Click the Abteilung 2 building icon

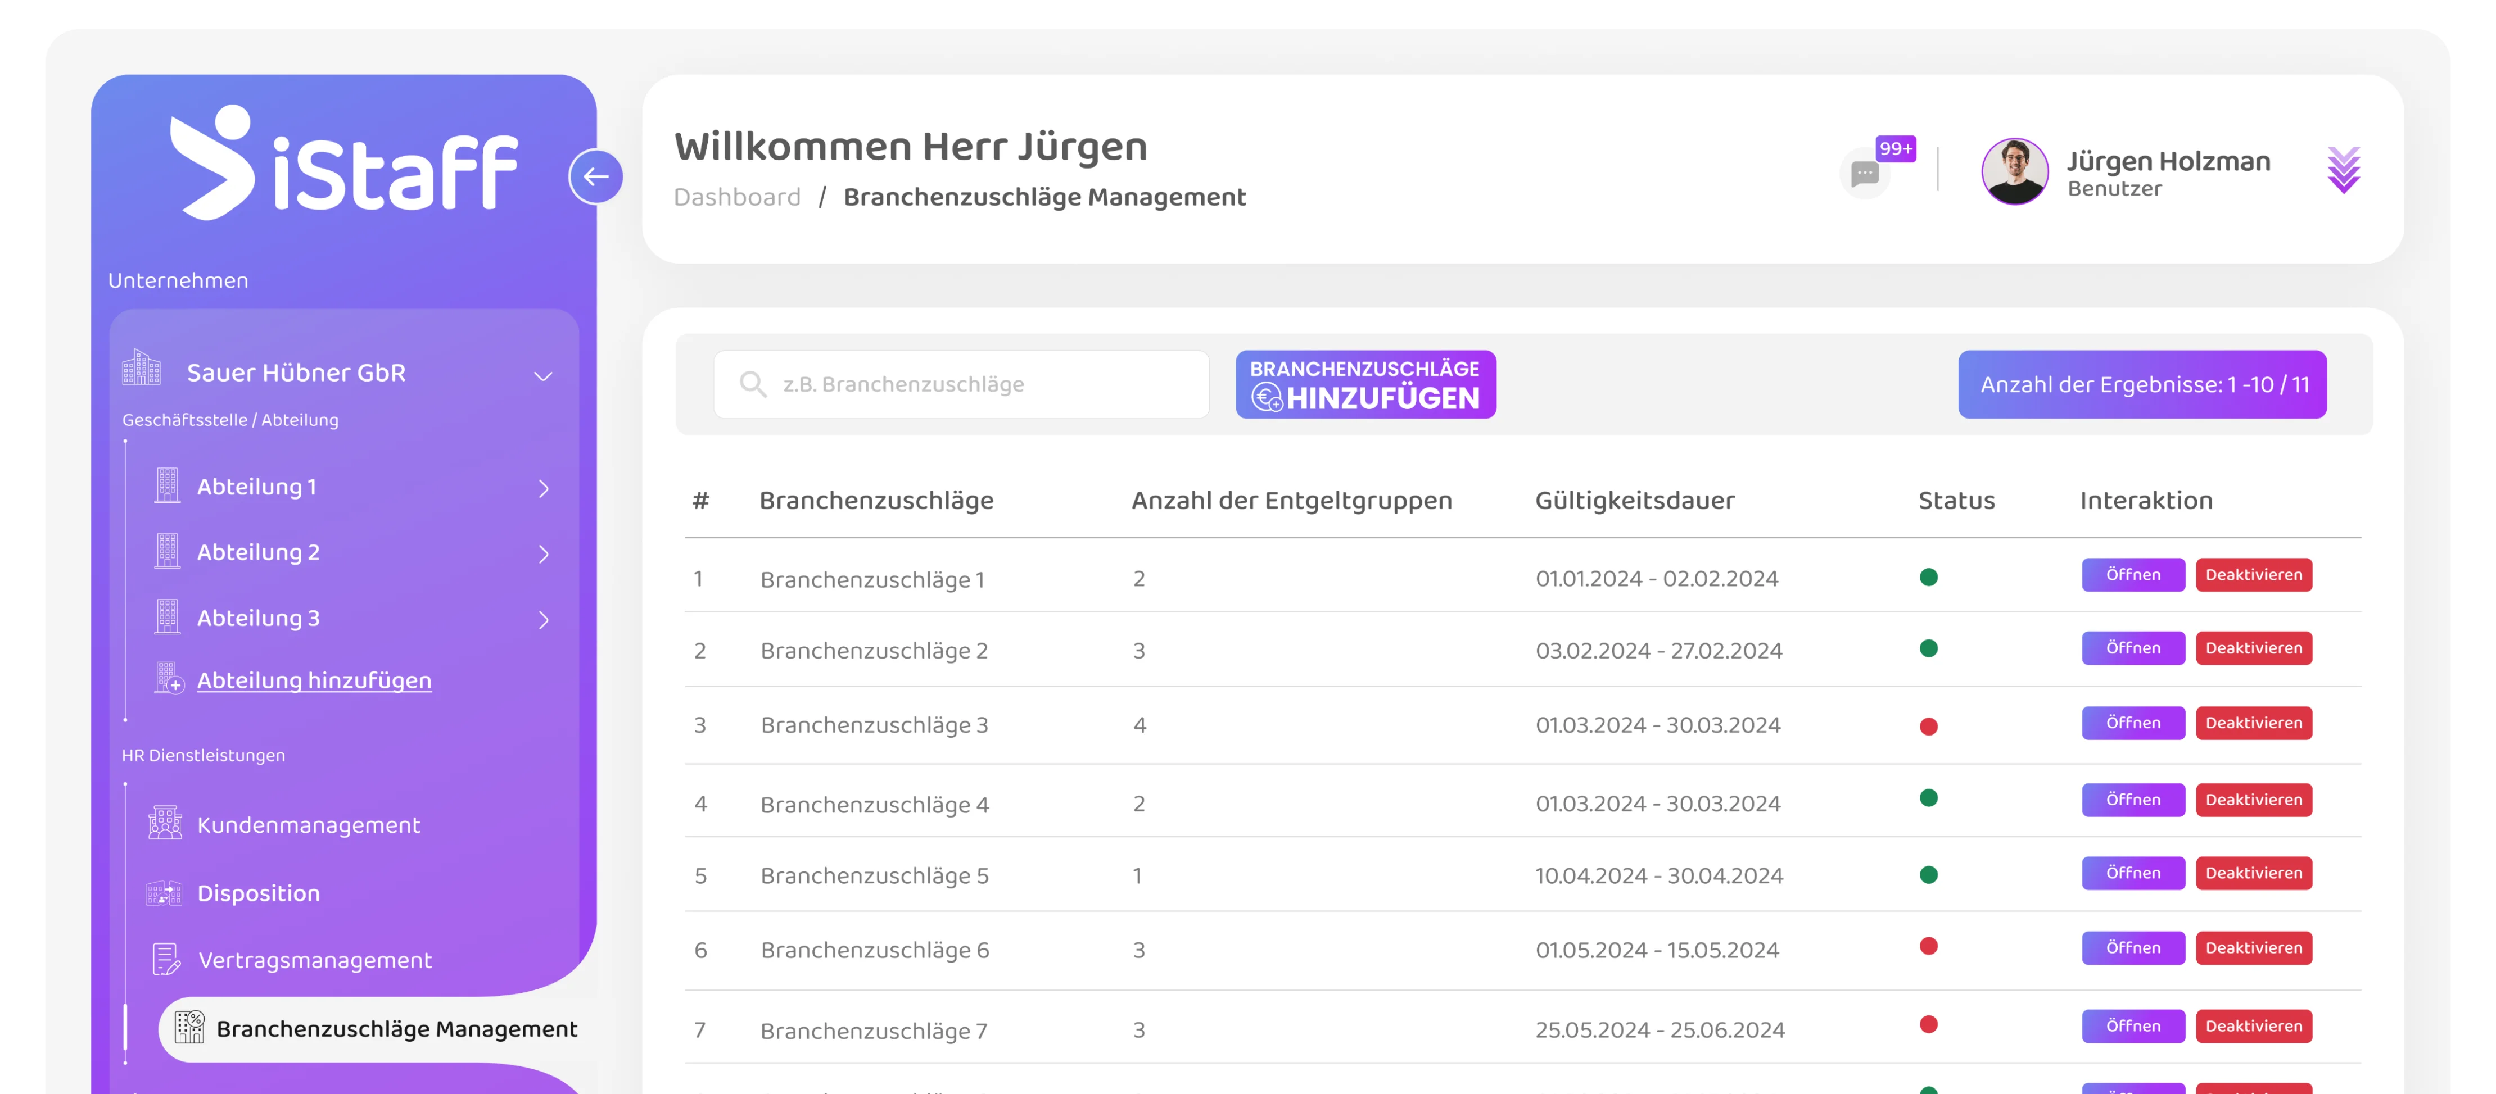point(166,551)
